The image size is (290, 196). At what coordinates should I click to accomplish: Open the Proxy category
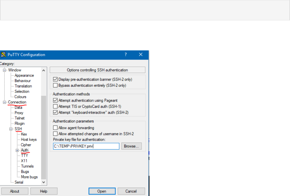tap(19, 113)
